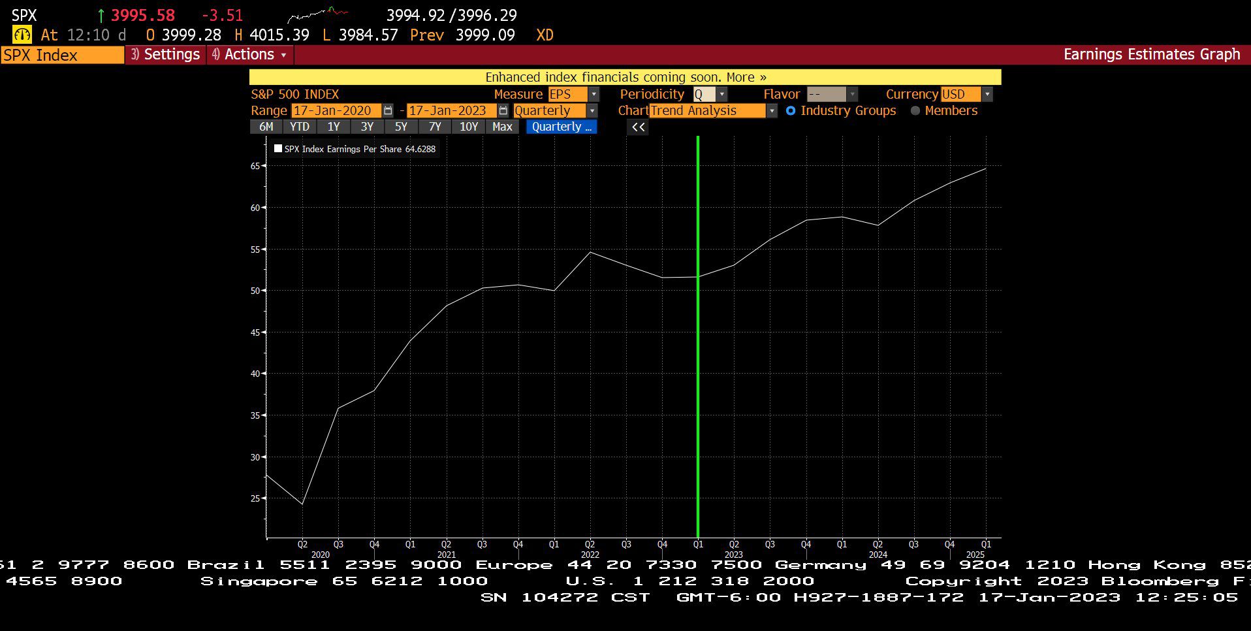Click the Earnings Estimates Graph title
Viewport: 1251px width, 631px height.
(1152, 54)
